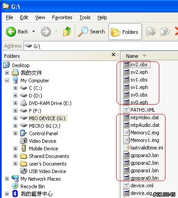Viewport: 178px width, 198px height.
Task: Select file gpspara0.bin
Action: click(x=145, y=178)
